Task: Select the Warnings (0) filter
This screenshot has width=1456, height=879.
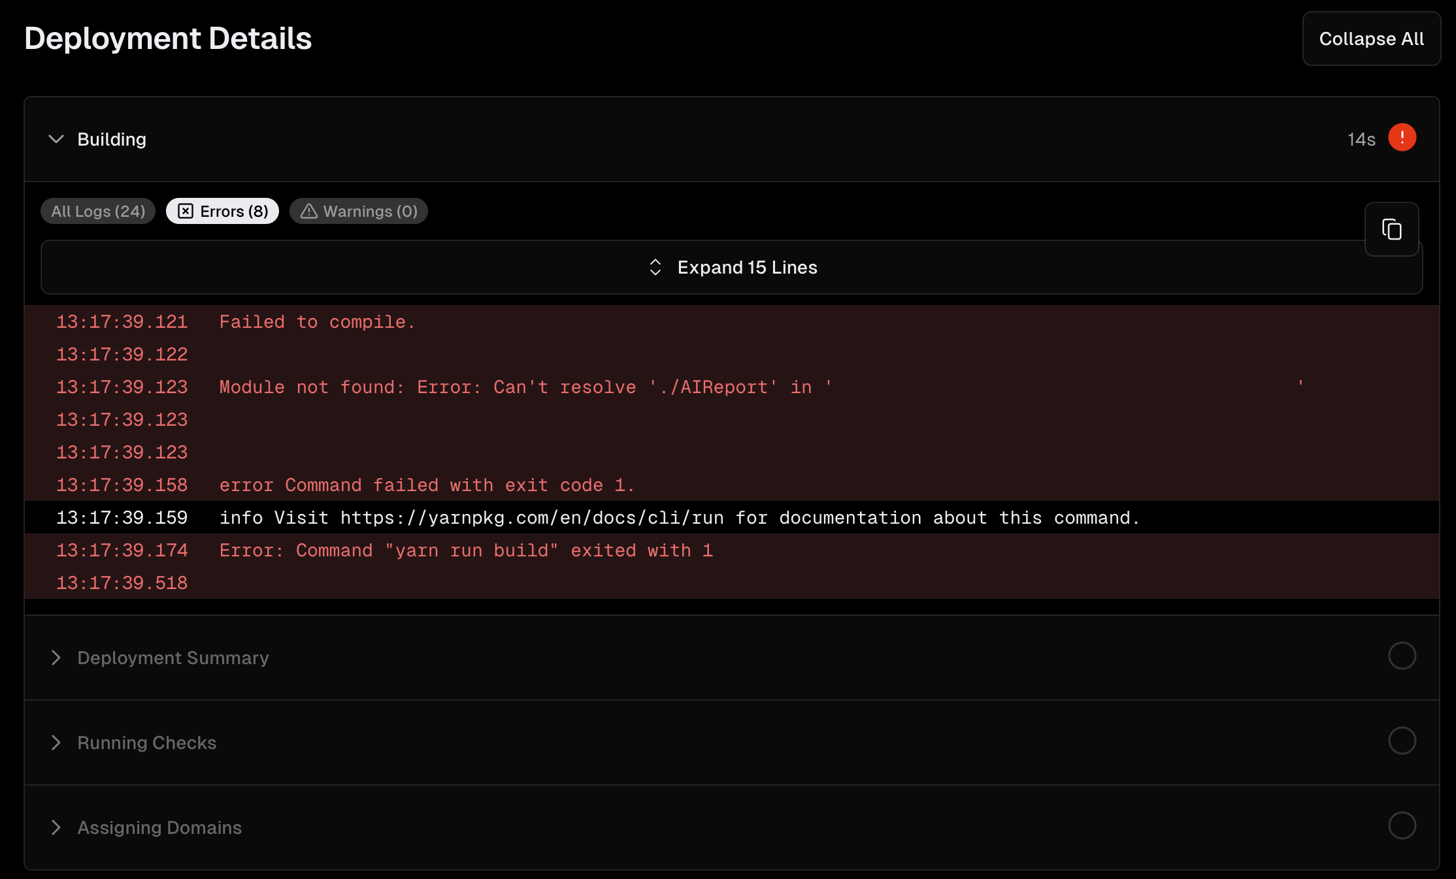Action: pyautogui.click(x=359, y=211)
